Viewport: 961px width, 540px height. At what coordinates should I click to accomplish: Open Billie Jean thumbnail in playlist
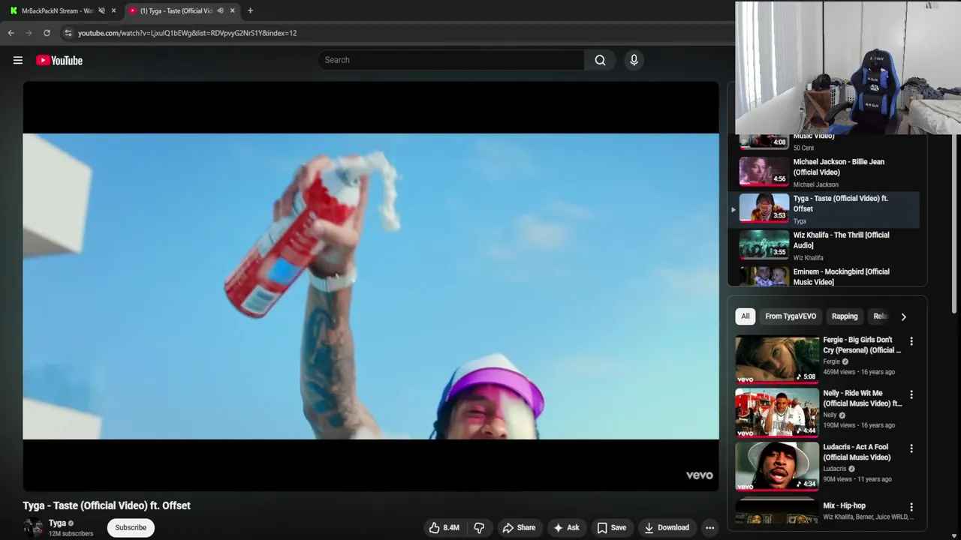764,171
